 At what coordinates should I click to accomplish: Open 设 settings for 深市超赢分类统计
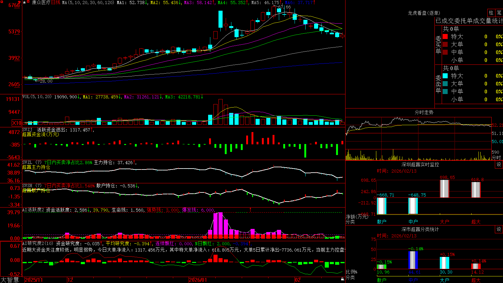[499, 229]
